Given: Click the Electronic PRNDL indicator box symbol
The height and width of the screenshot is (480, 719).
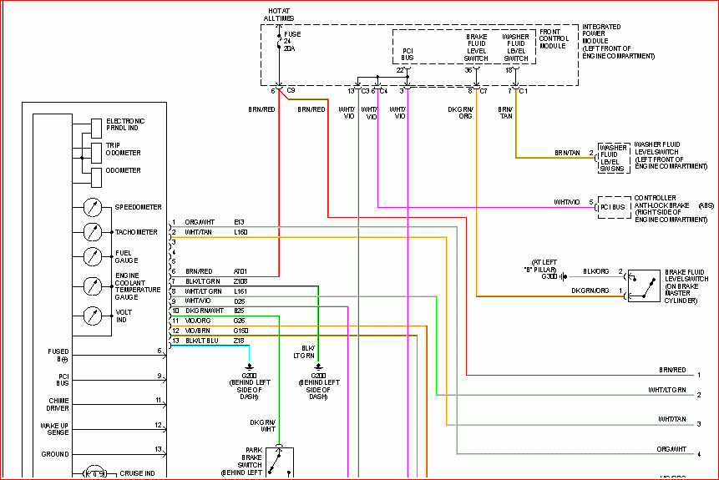Looking at the screenshot, I should [96, 129].
